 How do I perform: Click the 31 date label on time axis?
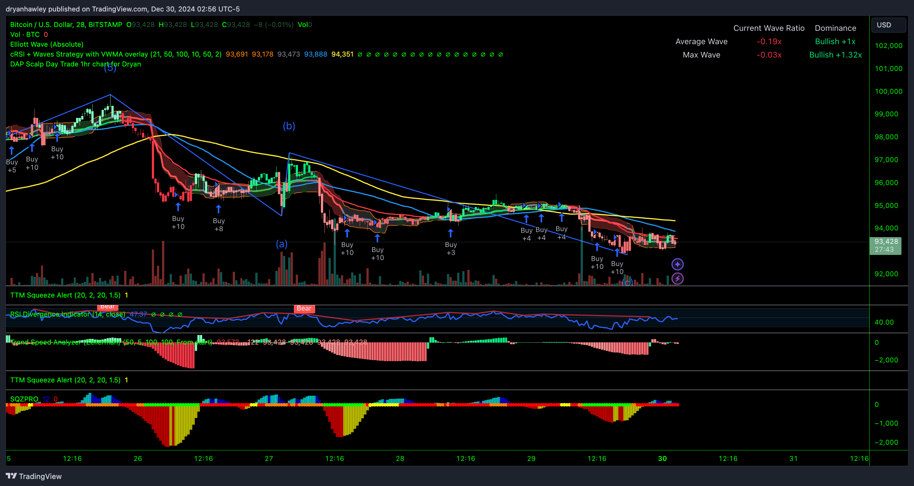pos(793,459)
